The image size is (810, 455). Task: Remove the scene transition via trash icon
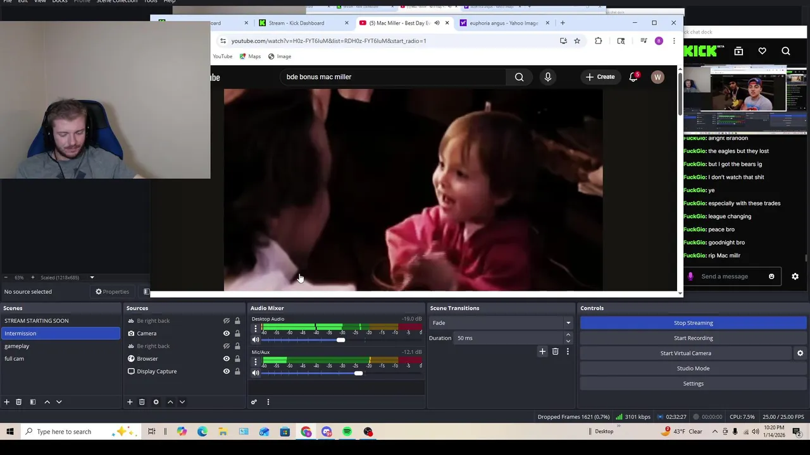(x=555, y=351)
